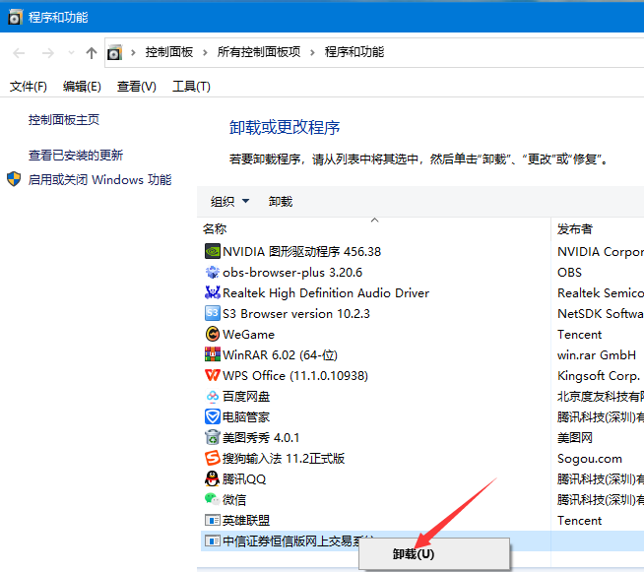Click the WeGame program icon

213,334
